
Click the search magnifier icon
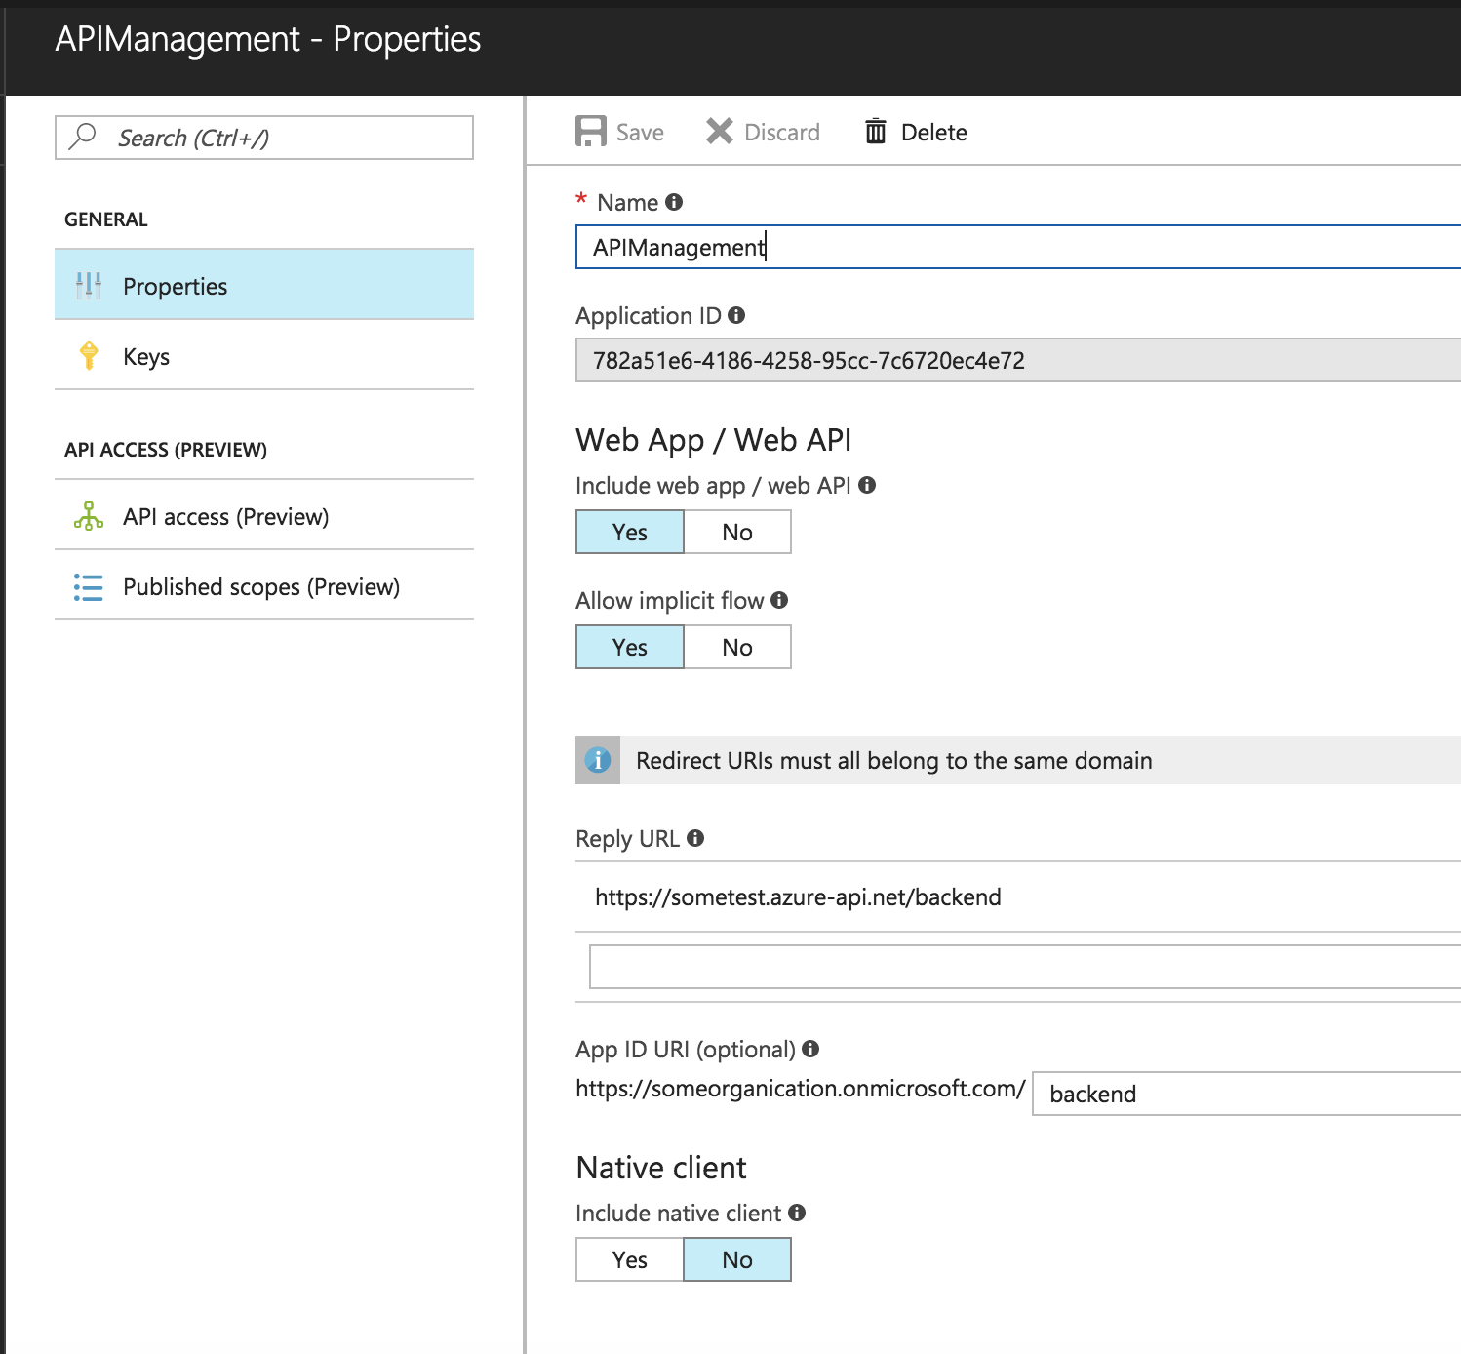84,136
